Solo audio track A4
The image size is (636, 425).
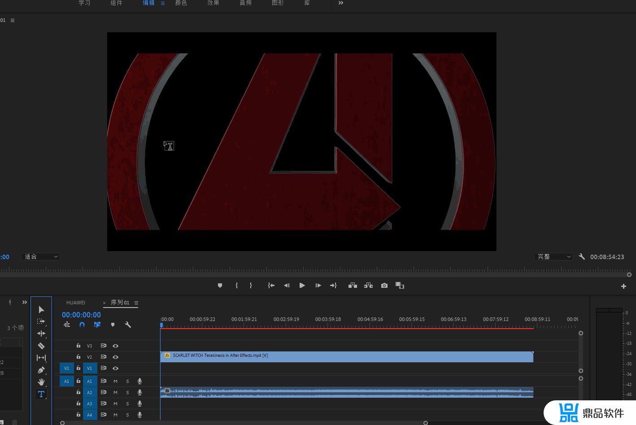pyautogui.click(x=127, y=415)
